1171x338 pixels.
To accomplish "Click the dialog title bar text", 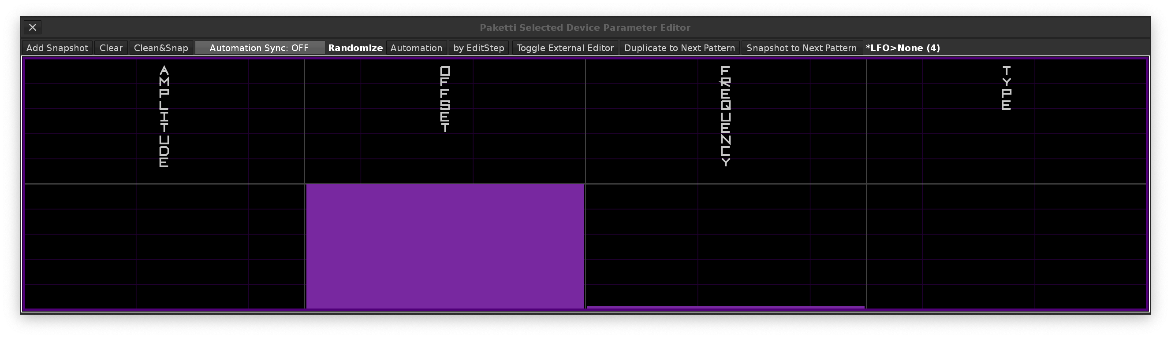I will pos(585,28).
